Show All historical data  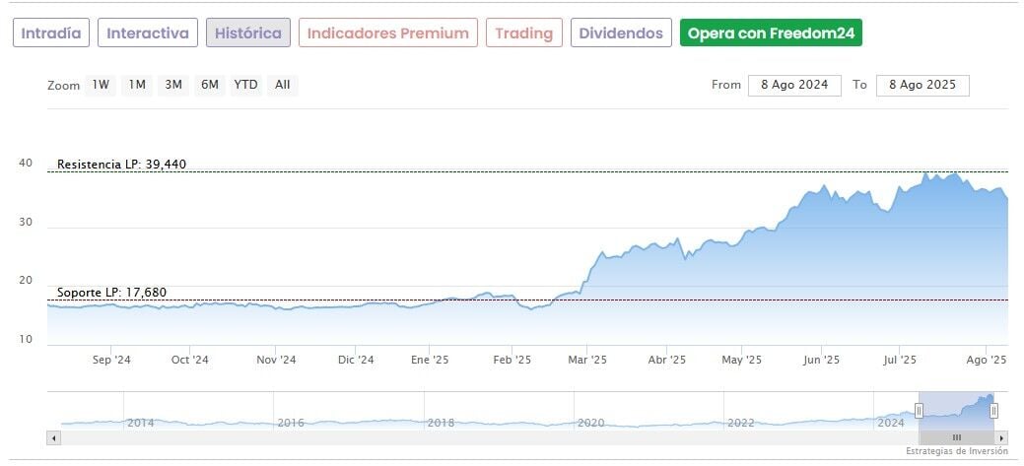tap(283, 85)
